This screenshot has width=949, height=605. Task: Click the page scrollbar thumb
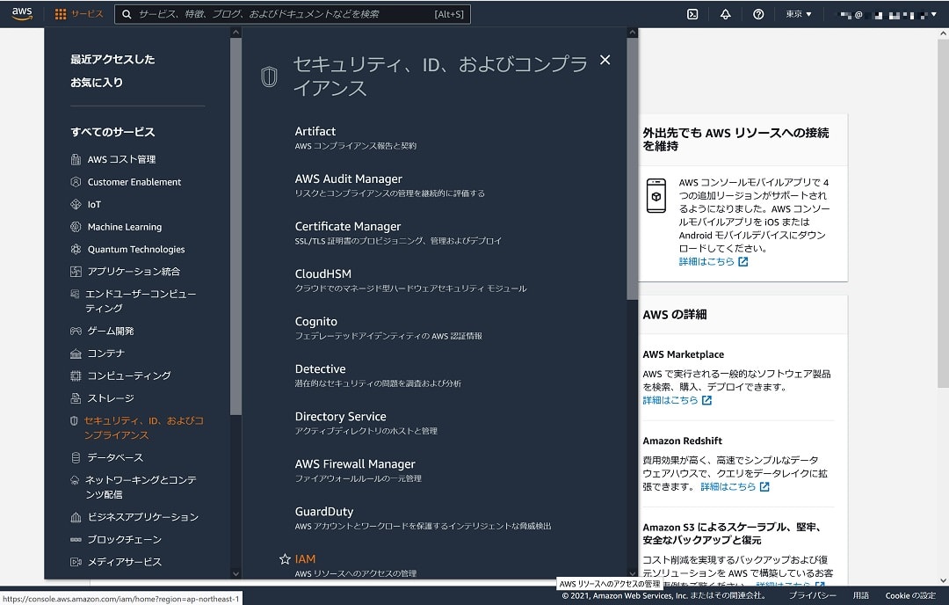pos(944,213)
